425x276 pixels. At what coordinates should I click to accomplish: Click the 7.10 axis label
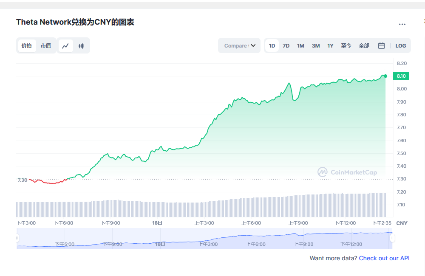(x=401, y=205)
